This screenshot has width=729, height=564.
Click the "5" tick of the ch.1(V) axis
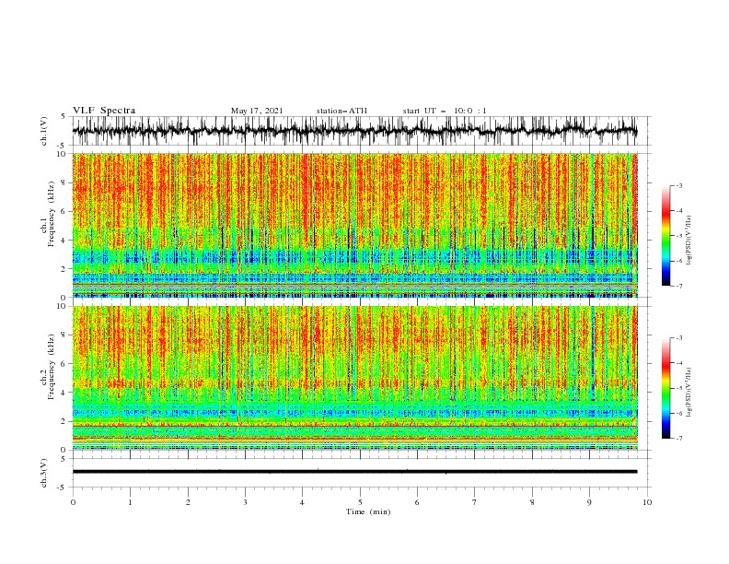[64, 116]
